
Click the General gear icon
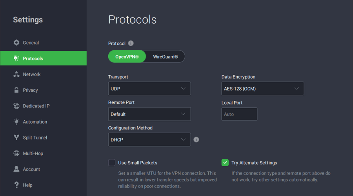tap(16, 43)
